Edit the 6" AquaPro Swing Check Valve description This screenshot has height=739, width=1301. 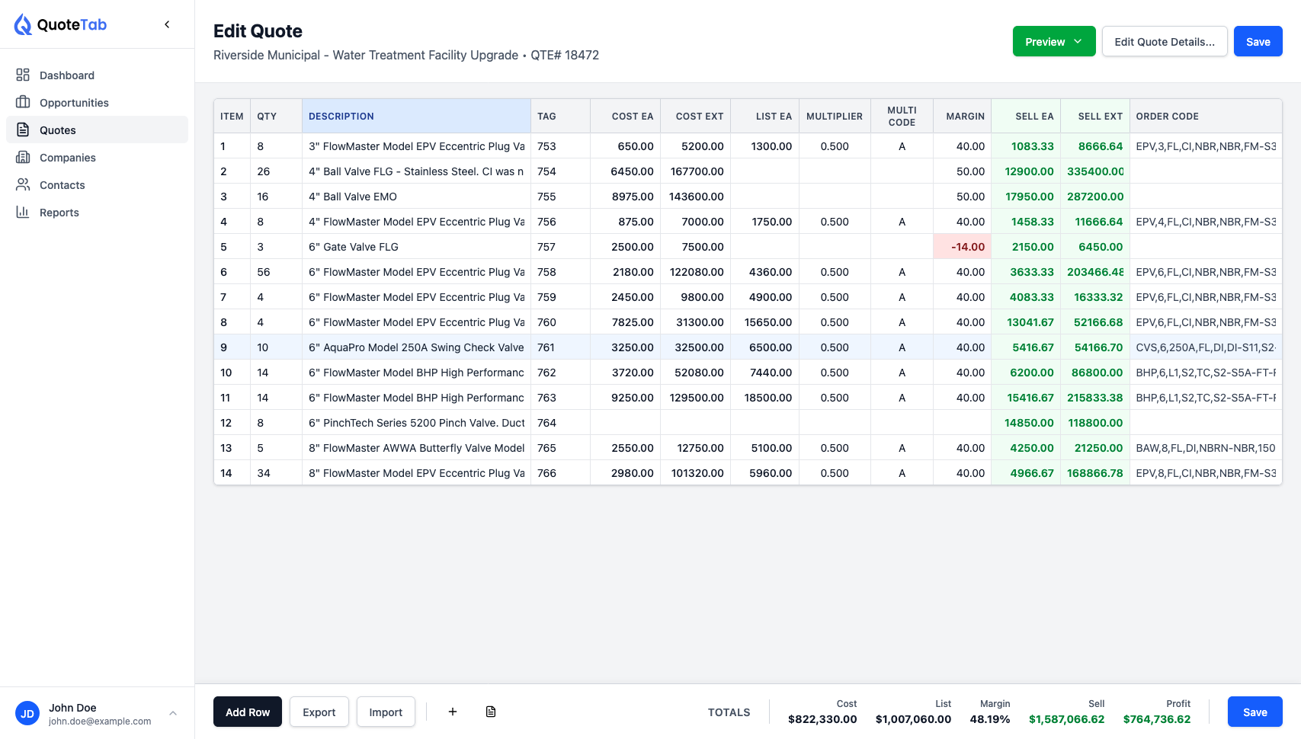coord(416,347)
